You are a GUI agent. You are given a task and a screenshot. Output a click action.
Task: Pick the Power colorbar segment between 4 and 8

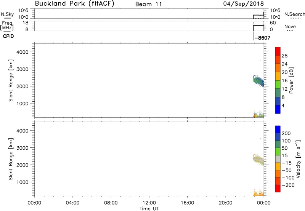(278, 101)
